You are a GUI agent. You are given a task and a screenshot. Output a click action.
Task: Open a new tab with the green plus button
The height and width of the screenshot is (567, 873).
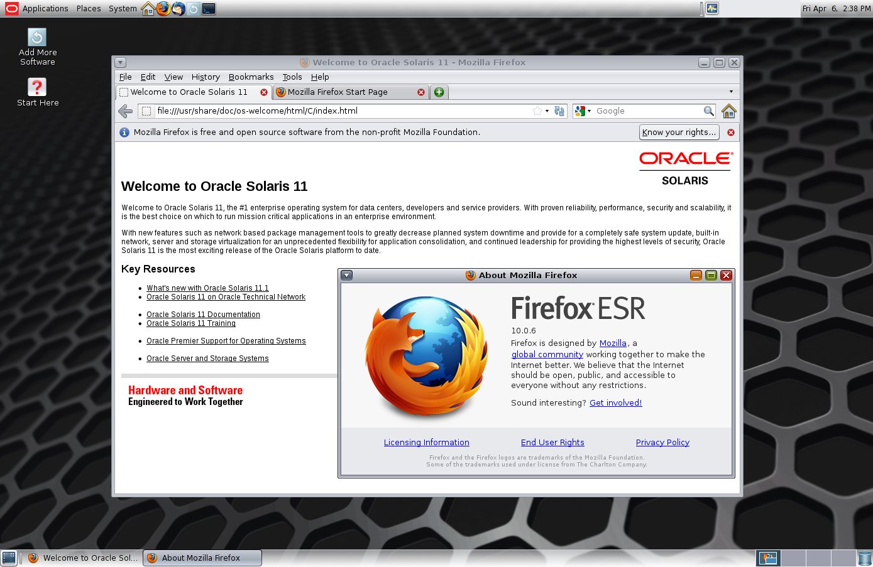(x=439, y=92)
